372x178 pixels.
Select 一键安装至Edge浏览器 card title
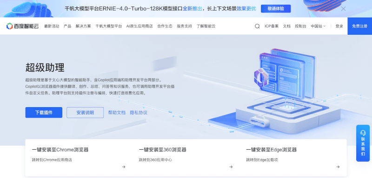point(272,150)
